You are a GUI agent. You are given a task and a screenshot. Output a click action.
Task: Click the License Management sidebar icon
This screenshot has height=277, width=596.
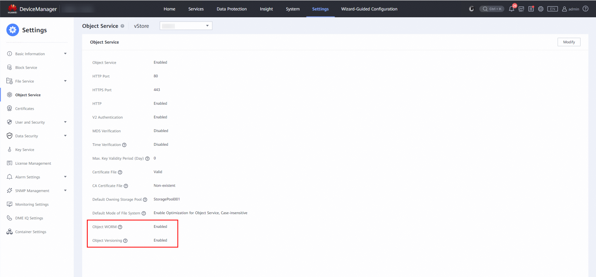point(9,163)
